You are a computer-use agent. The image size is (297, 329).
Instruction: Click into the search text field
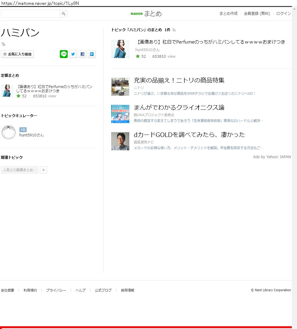pyautogui.click(x=30, y=14)
